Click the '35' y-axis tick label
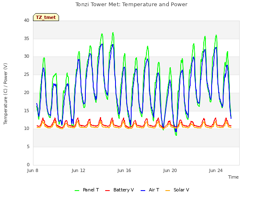Viewport: 264px width, 198px height. click(26, 38)
